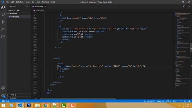The height and width of the screenshot is (108, 192).
Task: Click the system clock in taskbar
Action: 186,105
